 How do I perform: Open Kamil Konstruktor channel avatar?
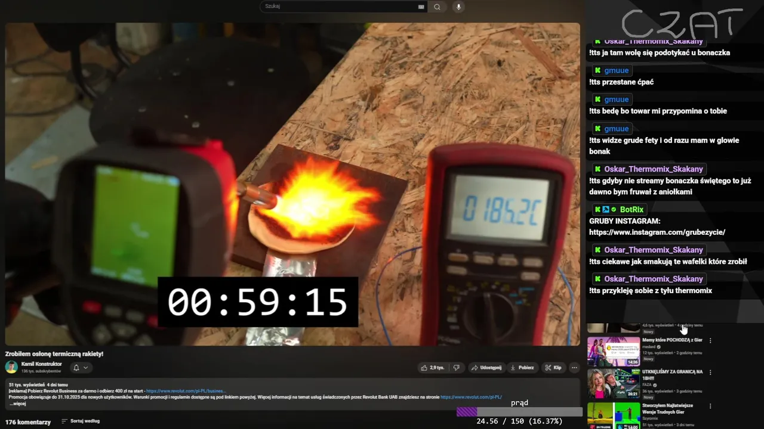(x=11, y=367)
